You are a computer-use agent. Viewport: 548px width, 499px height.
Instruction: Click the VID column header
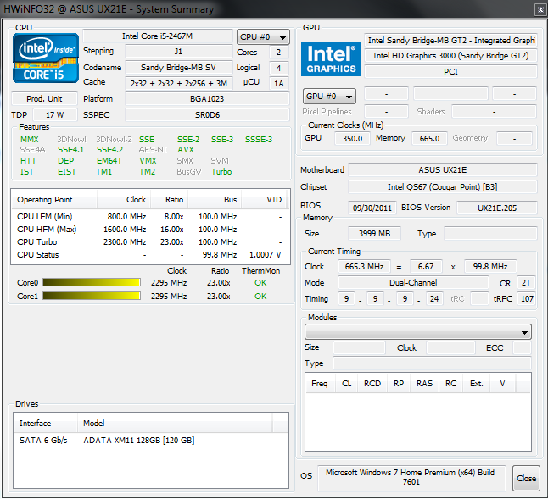265,200
